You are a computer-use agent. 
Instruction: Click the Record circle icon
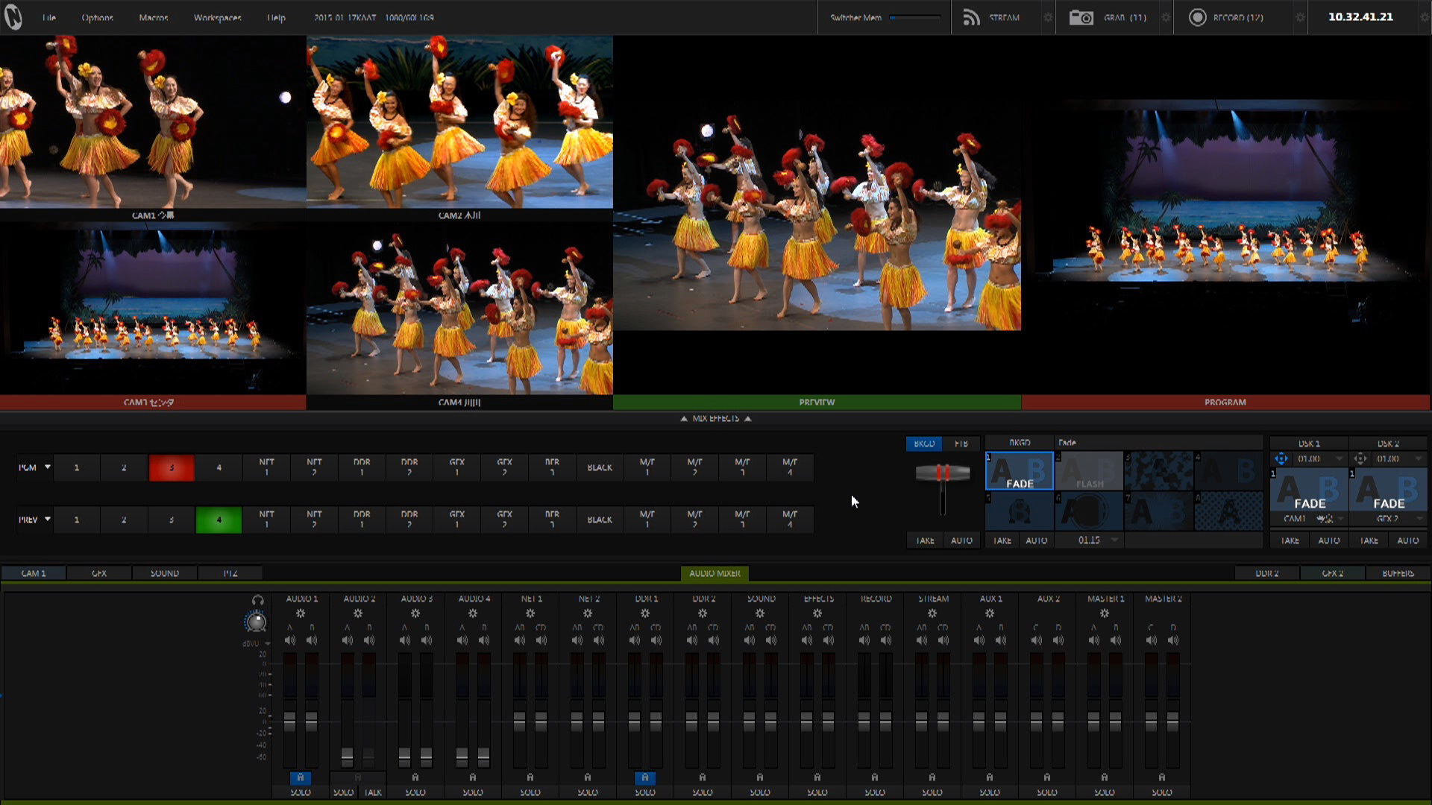coord(1197,17)
